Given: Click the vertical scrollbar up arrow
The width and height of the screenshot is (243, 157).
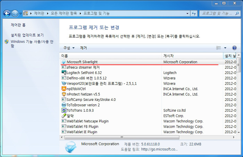Looking at the screenshot, I should point(239,55).
